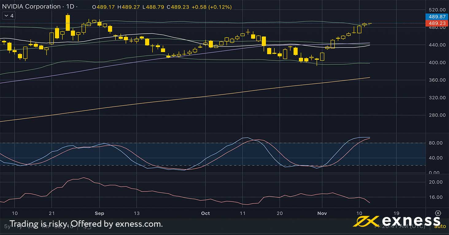Image resolution: width=449 pixels, height=235 pixels.
Task: Click the 440.00 price axis label
Action: point(437,45)
